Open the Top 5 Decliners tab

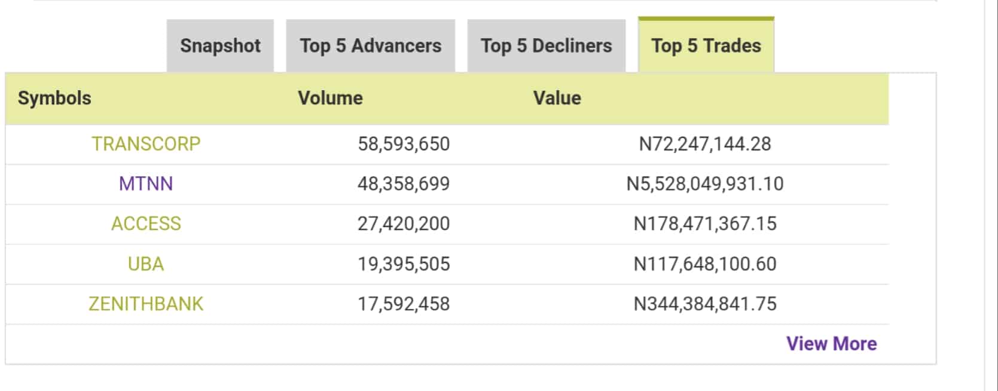tap(547, 46)
